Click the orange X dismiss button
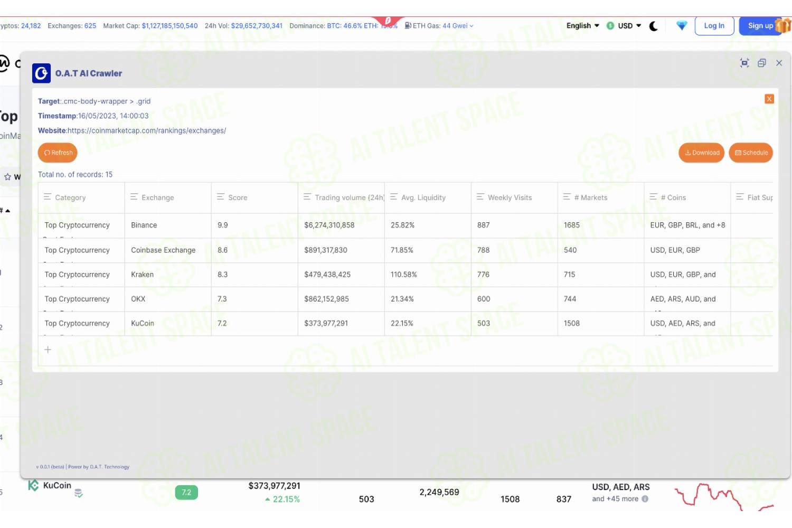Viewport: 792px width, 528px height. click(x=769, y=99)
